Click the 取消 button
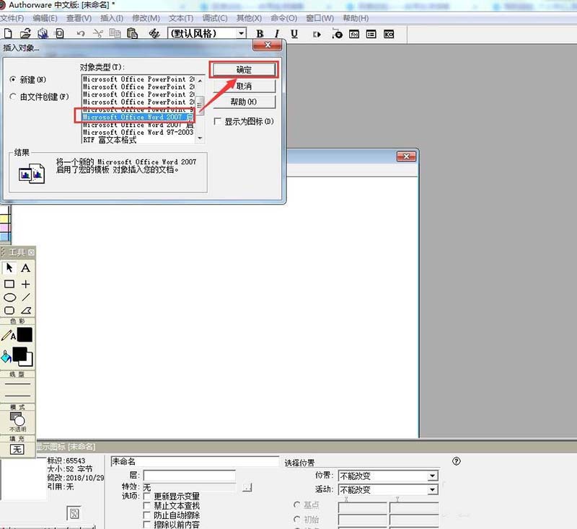The width and height of the screenshot is (577, 529). coord(244,86)
